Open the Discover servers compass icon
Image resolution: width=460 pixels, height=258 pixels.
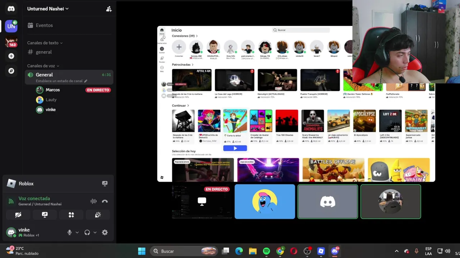point(11,71)
